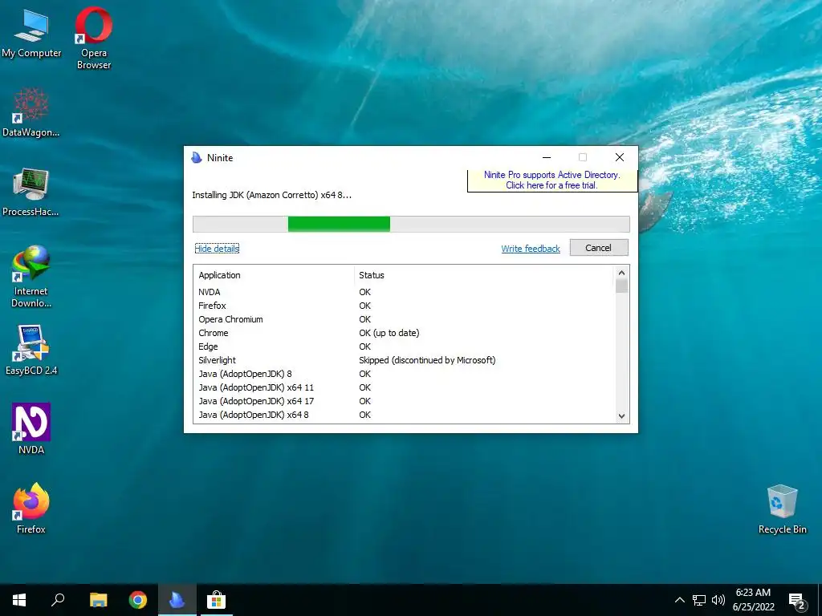Select the Chrome row in list
The image size is (822, 616).
404,333
